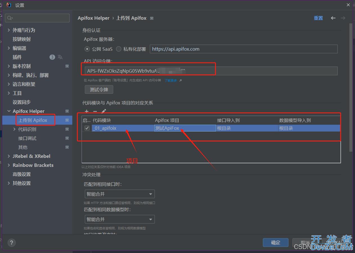
Task: Click the settings panel vertical scrollbar
Action: coord(351,87)
